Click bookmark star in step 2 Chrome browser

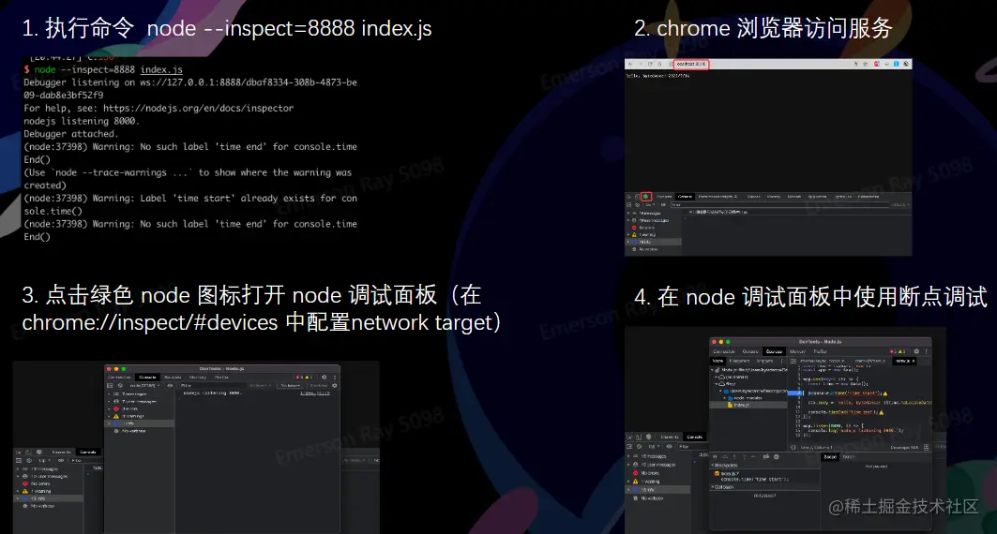point(865,64)
